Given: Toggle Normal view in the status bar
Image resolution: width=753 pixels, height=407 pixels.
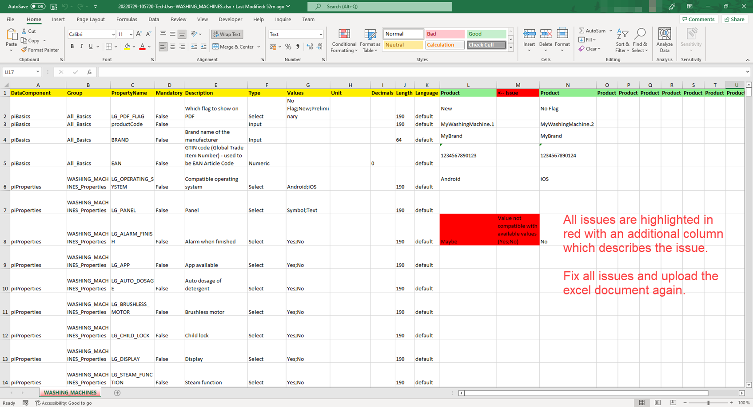Looking at the screenshot, I should coord(642,403).
